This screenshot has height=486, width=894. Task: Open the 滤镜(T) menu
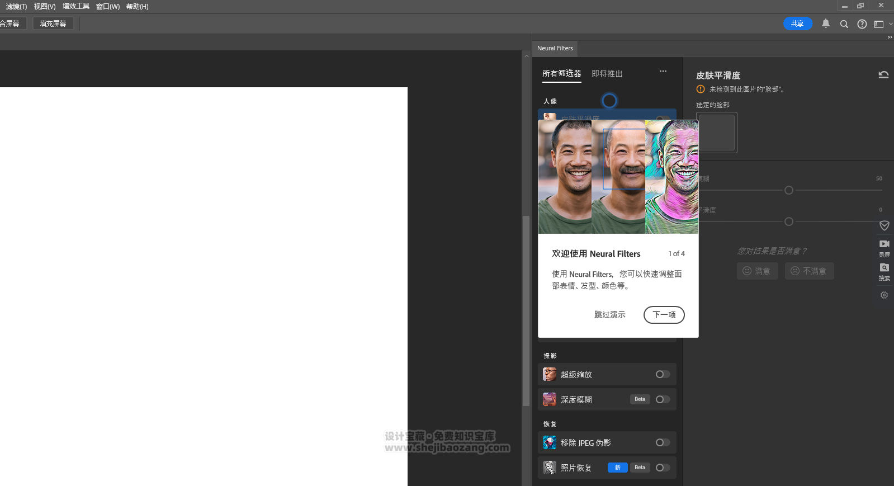(16, 7)
